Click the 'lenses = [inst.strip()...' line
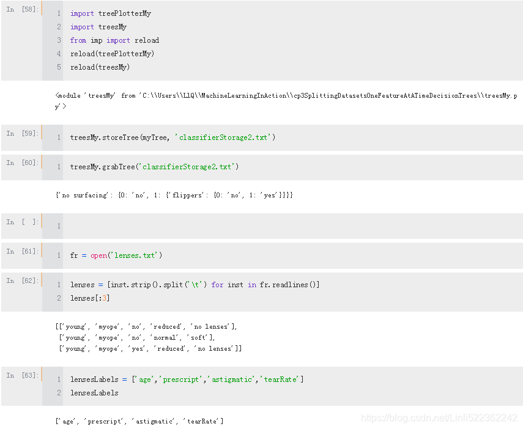The width and height of the screenshot is (523, 429). coord(195,285)
